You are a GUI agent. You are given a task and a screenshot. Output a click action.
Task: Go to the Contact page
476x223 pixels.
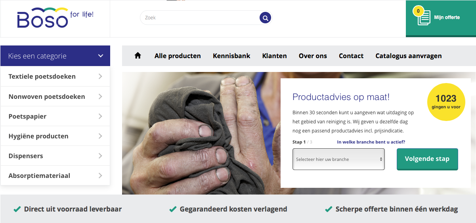[351, 56]
